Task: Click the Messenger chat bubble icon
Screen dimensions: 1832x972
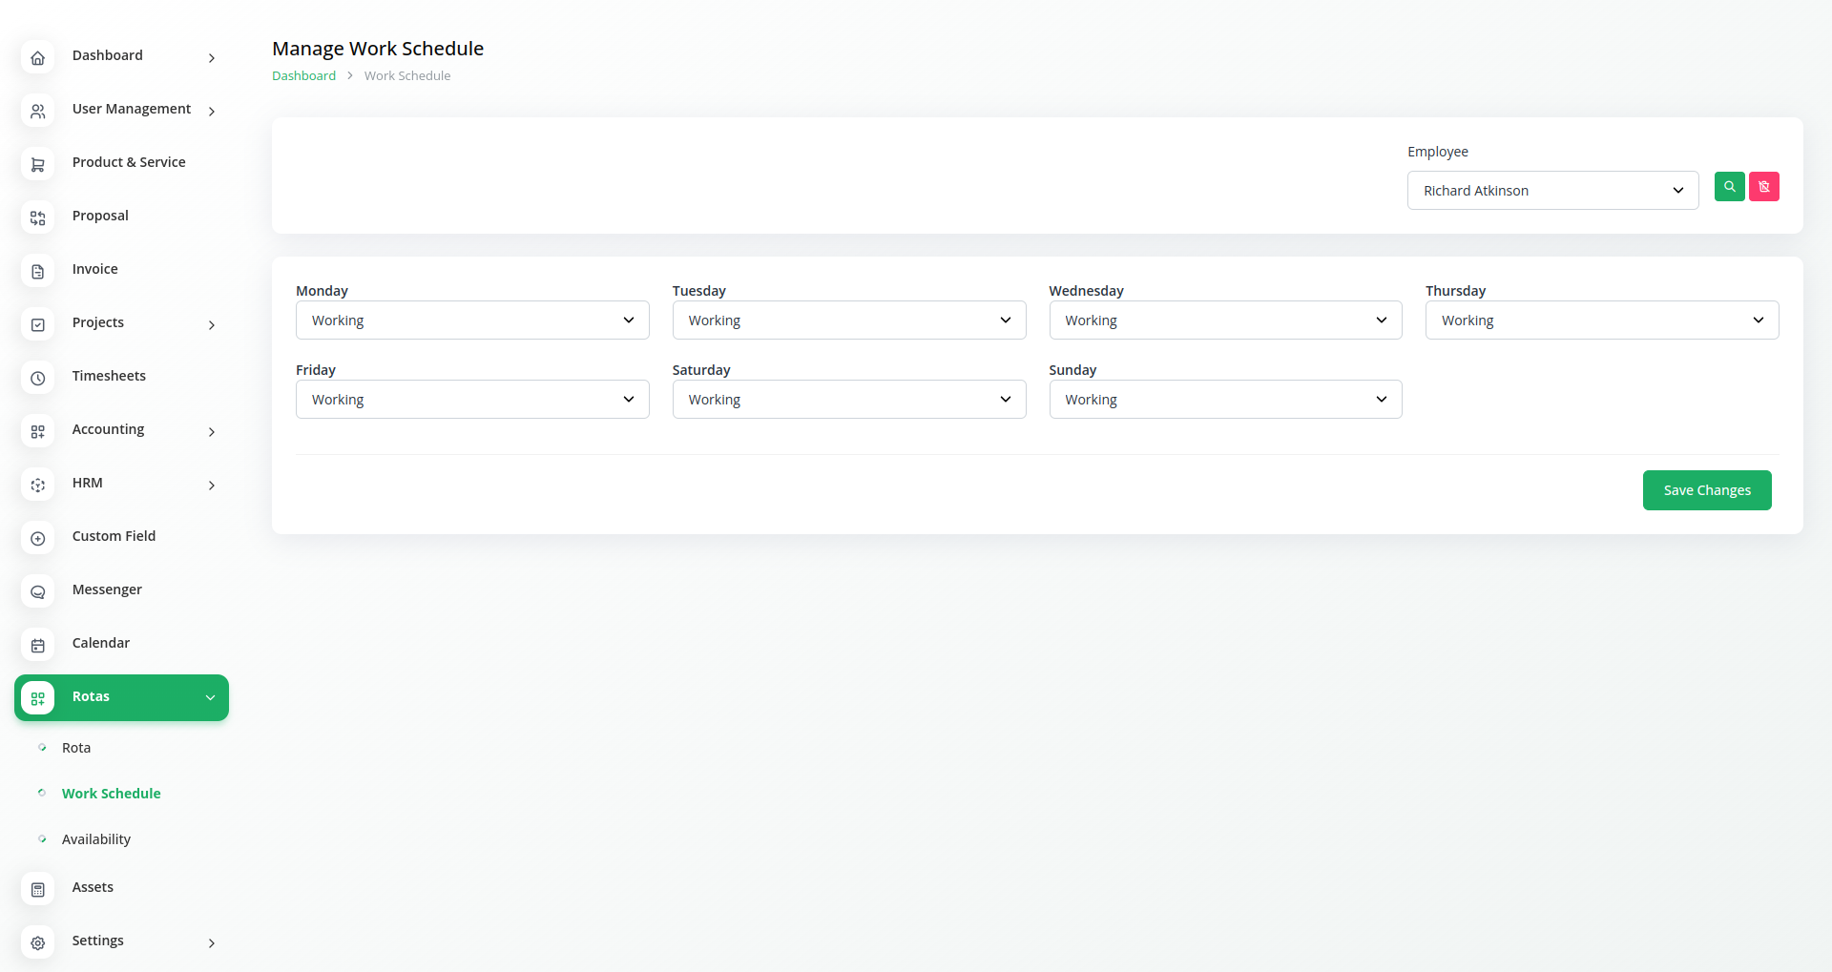Action: click(x=37, y=592)
